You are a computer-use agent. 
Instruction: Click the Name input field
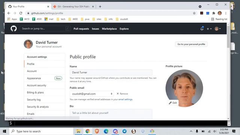[x=111, y=72]
